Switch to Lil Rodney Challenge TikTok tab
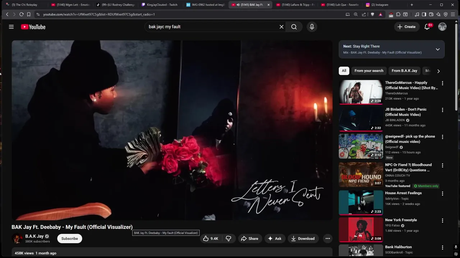 click(x=116, y=5)
